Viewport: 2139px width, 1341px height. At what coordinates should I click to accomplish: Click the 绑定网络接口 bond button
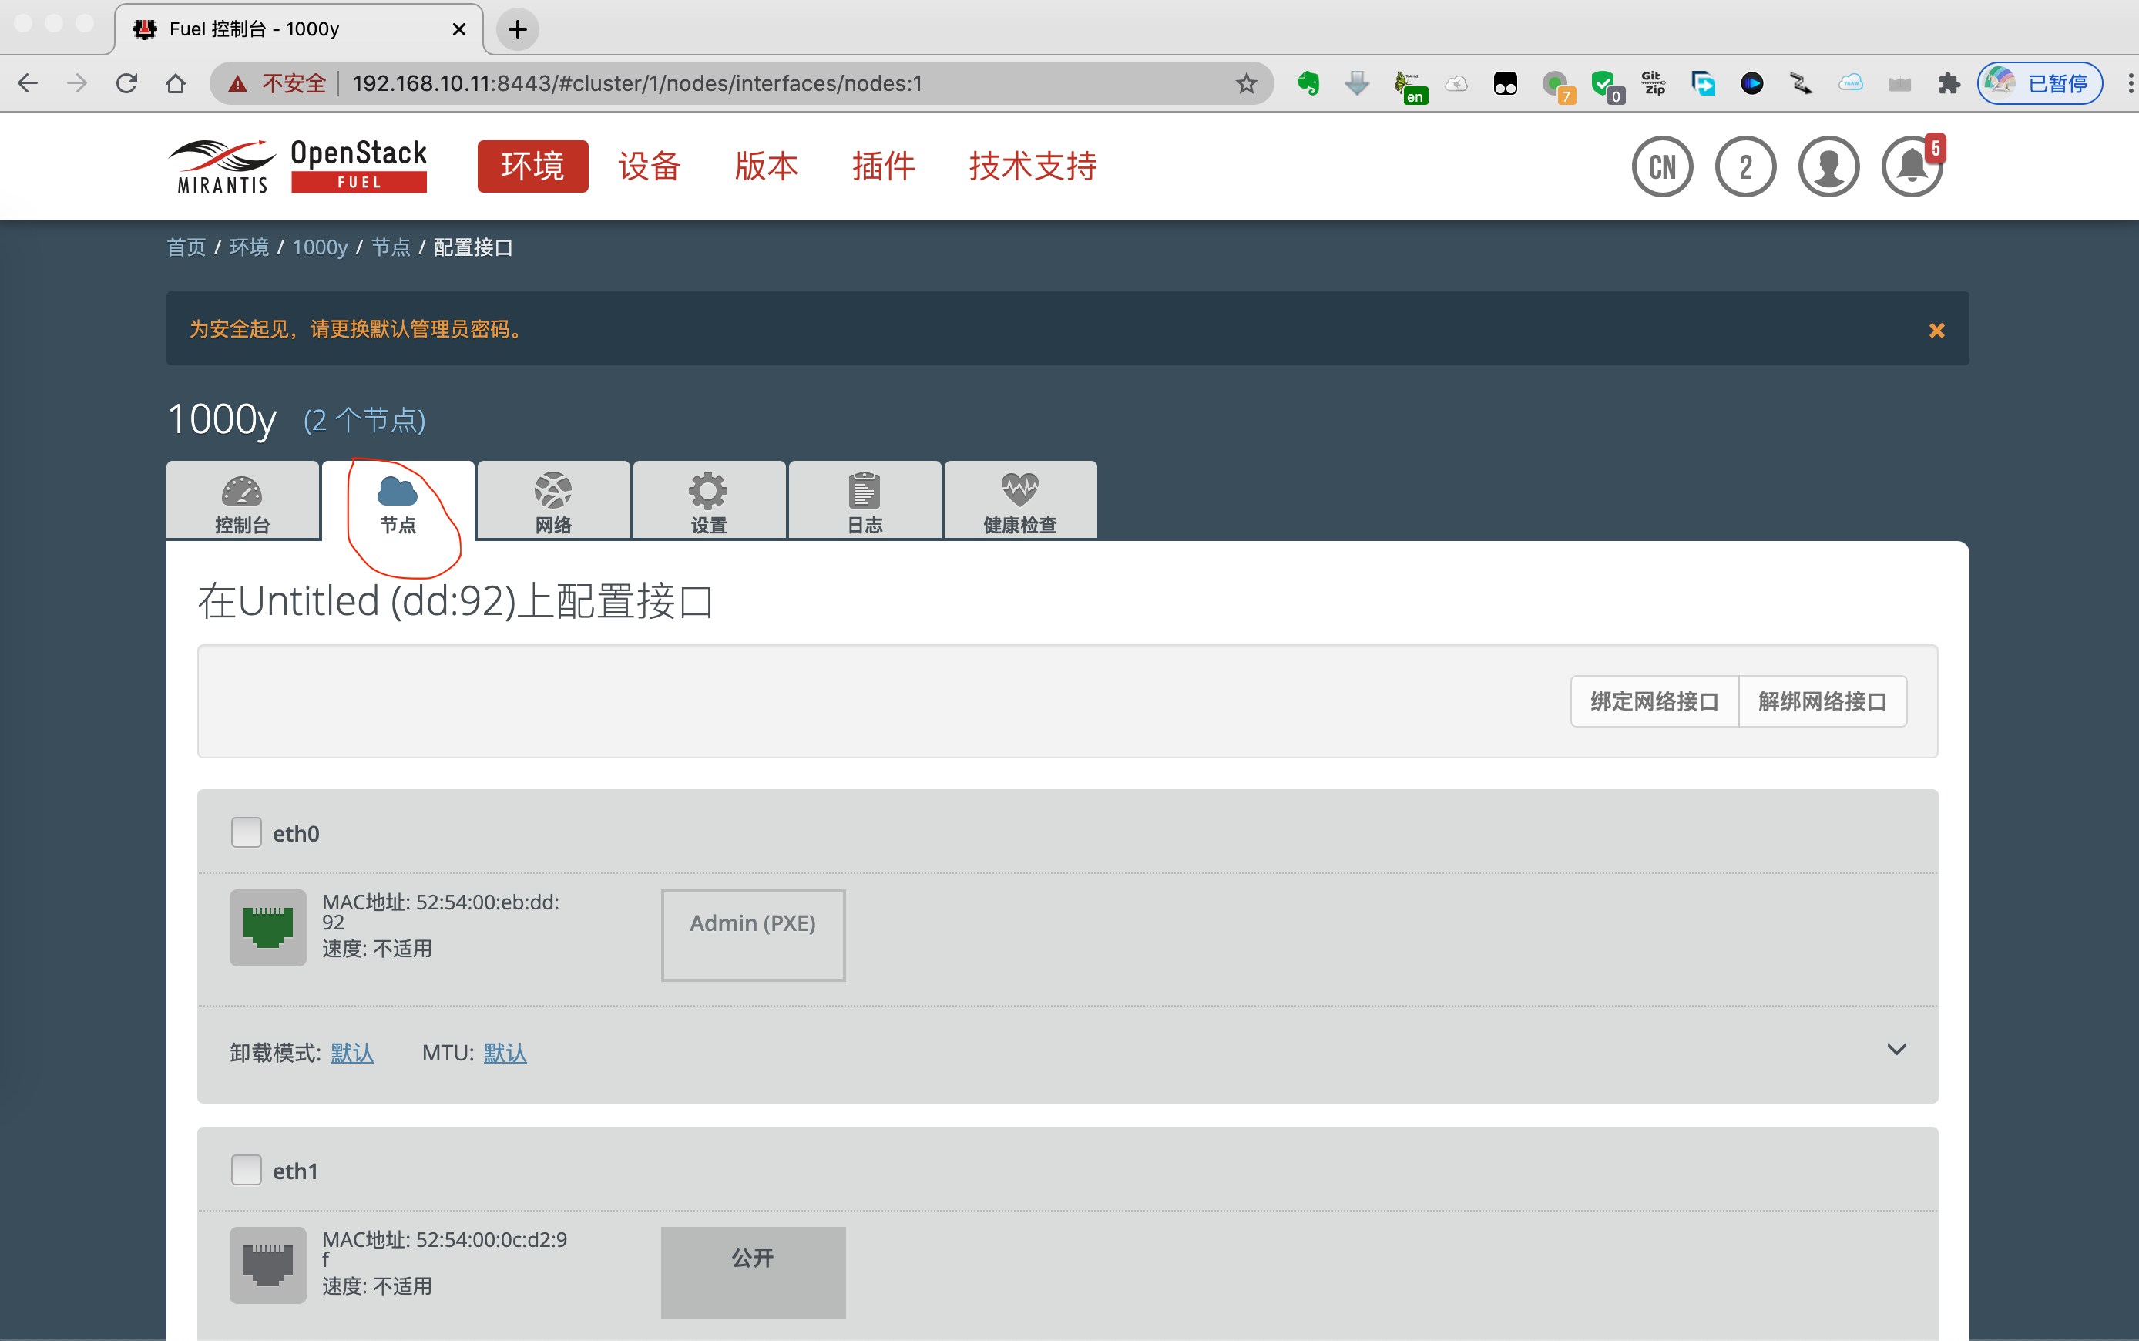[1654, 701]
